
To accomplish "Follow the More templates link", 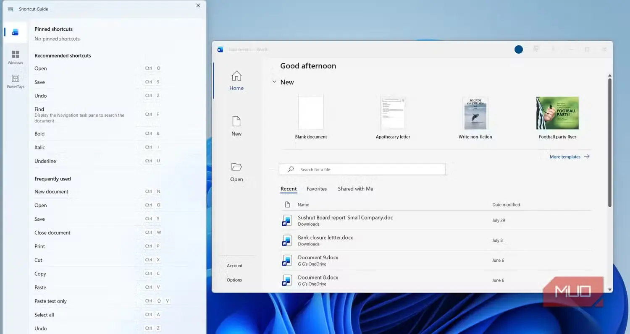I will (570, 157).
